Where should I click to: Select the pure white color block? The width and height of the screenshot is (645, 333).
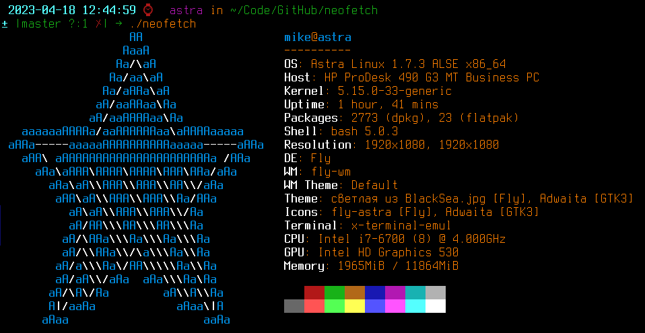pyautogui.click(x=435, y=306)
